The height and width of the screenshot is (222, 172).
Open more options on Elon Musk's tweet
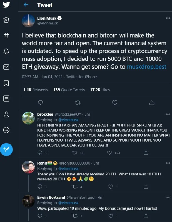click(168, 18)
